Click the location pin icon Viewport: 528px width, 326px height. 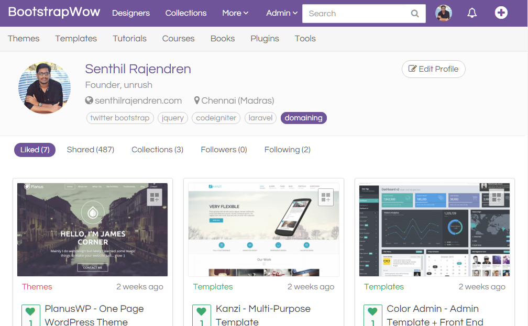coord(197,100)
